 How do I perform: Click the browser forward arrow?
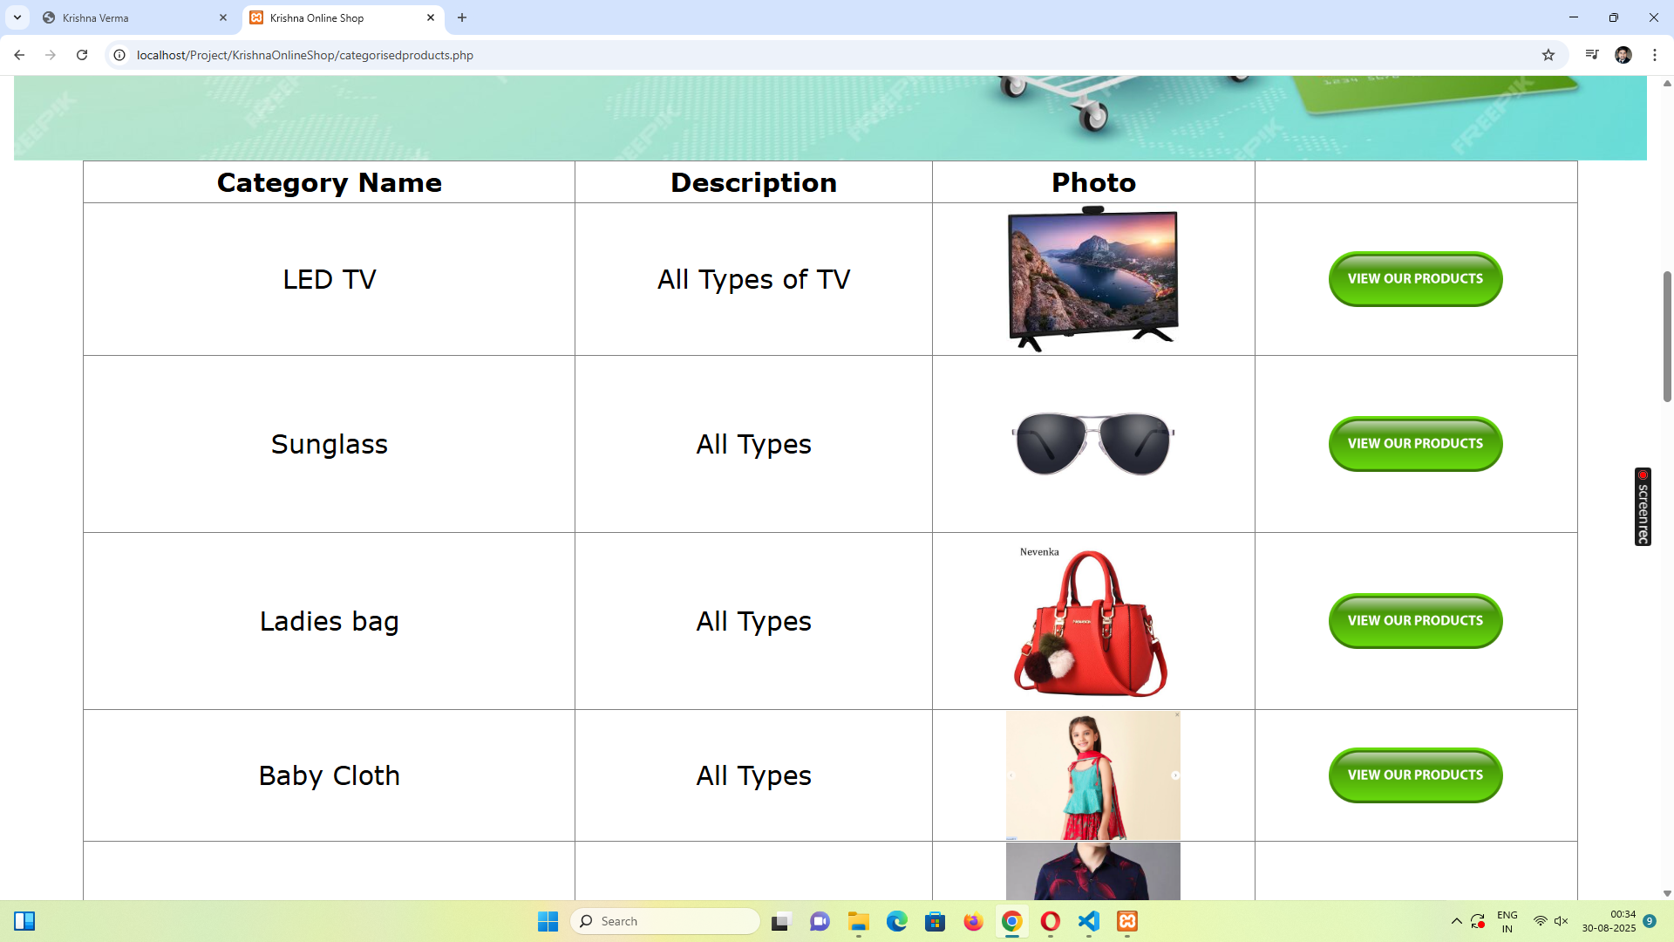(x=51, y=55)
